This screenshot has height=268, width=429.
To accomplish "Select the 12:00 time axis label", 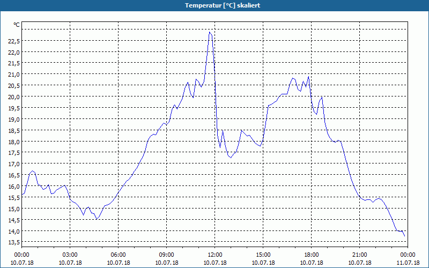I will [215, 255].
